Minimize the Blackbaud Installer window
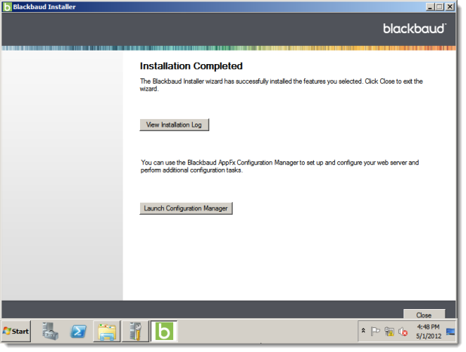This screenshot has width=466, height=352. (430, 7)
